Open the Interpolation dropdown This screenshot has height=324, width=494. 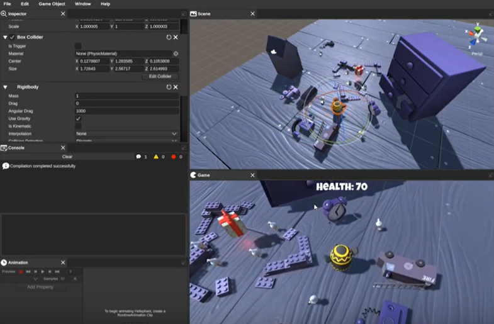click(126, 133)
